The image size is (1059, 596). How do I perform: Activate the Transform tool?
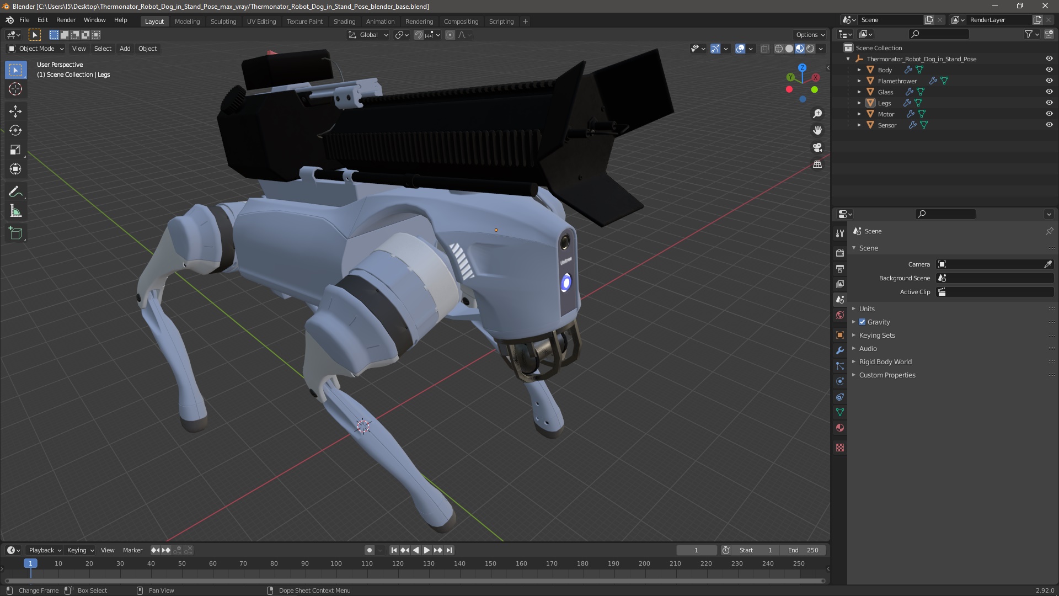click(15, 169)
